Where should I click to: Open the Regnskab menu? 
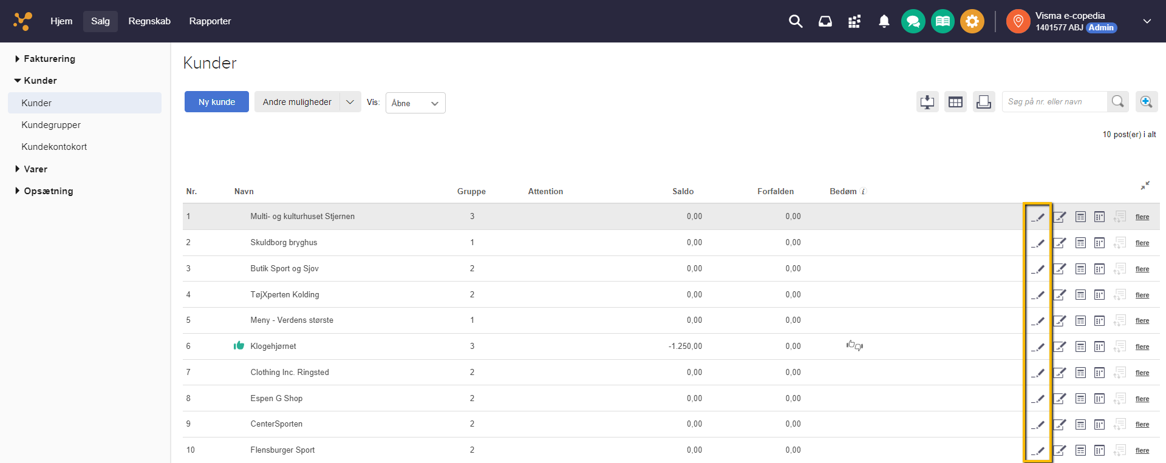[149, 21]
